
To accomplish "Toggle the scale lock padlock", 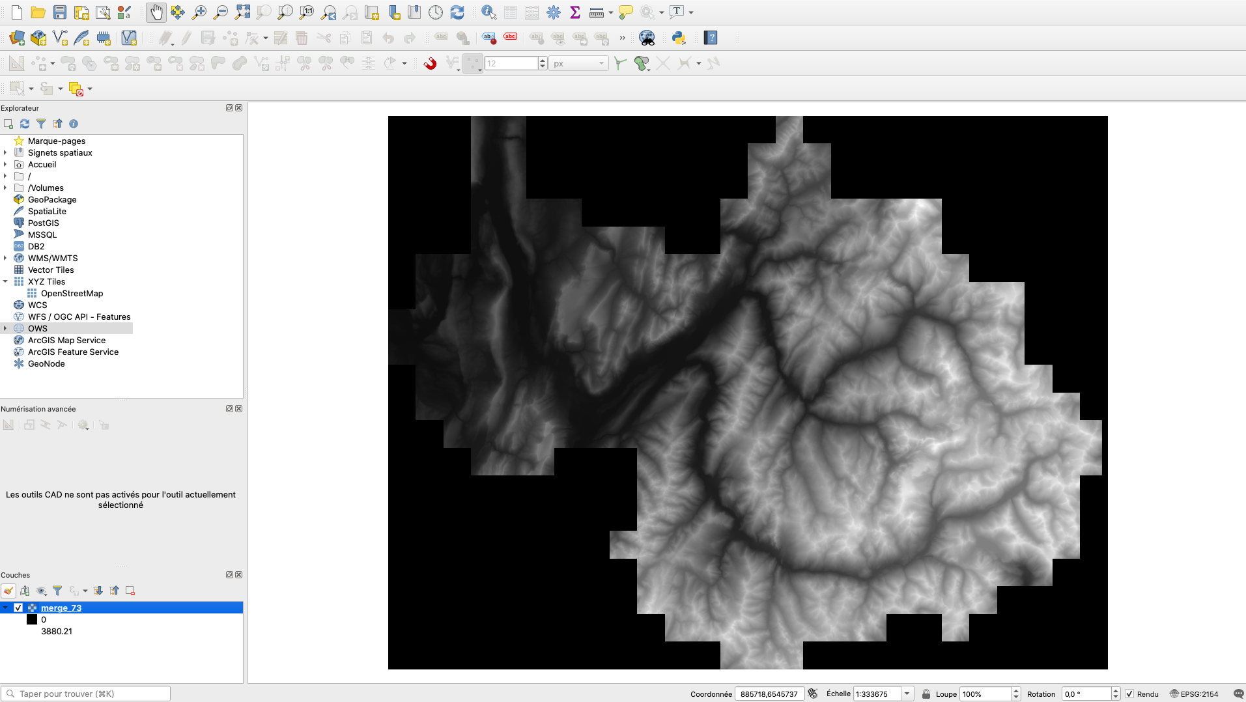I will coord(926,694).
